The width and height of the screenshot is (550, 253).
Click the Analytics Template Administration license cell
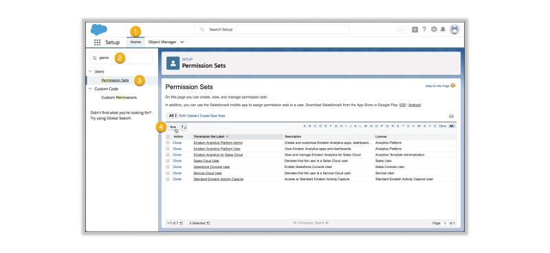coord(400,155)
